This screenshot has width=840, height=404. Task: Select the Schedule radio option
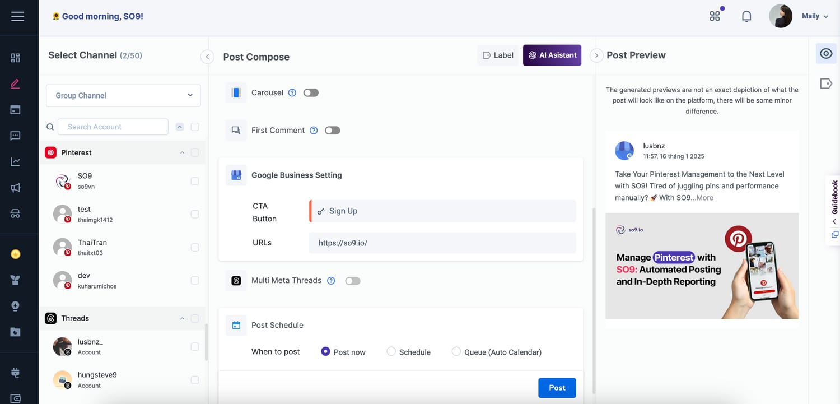(391, 351)
